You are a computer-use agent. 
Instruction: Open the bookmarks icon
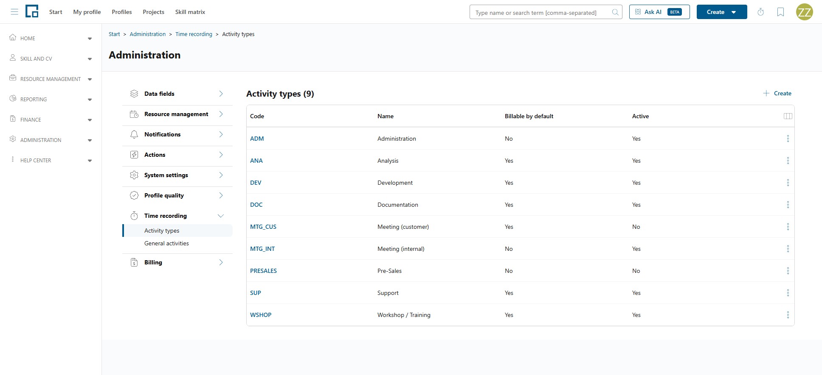(780, 12)
